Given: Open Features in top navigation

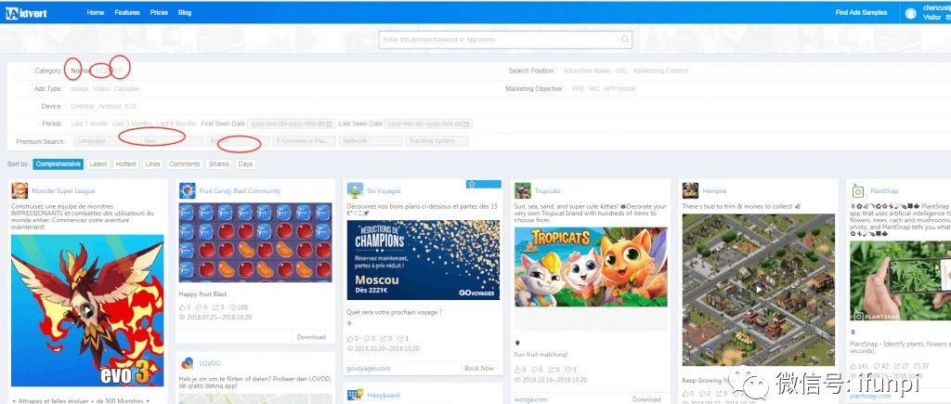Looking at the screenshot, I should click(x=127, y=13).
